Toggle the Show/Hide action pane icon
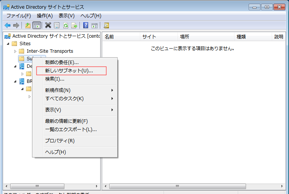289x194 pixels. coord(95,25)
